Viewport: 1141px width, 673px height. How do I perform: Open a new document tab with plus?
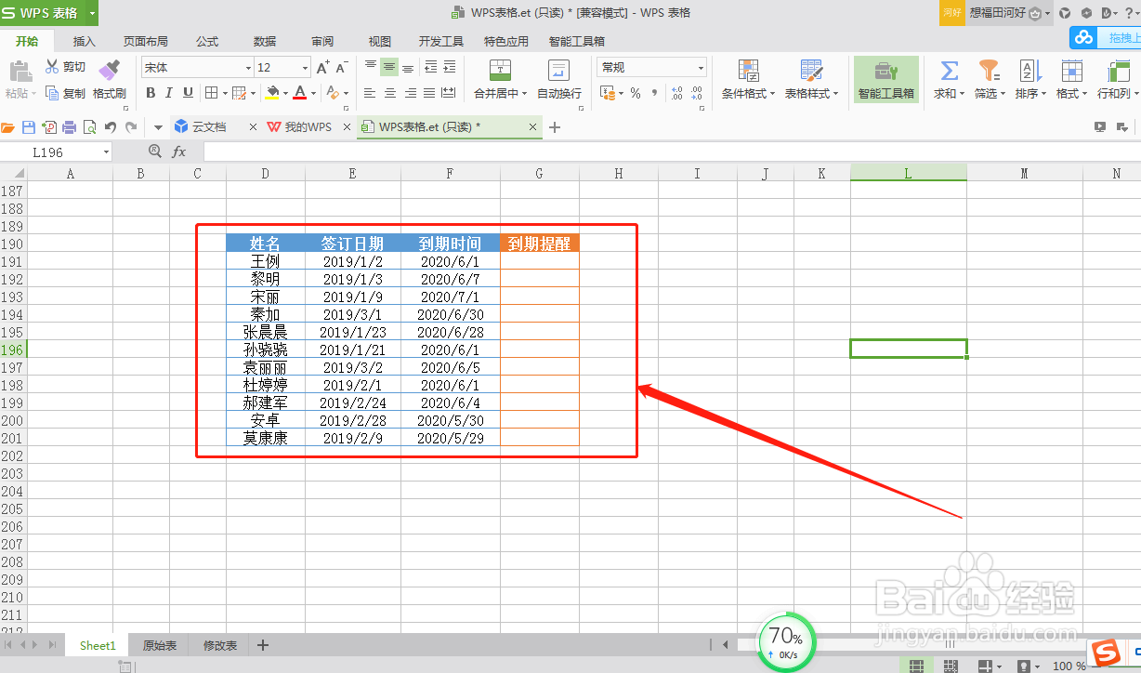555,127
